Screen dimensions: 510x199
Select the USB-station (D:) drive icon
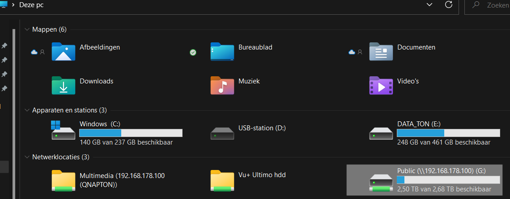[222, 133]
